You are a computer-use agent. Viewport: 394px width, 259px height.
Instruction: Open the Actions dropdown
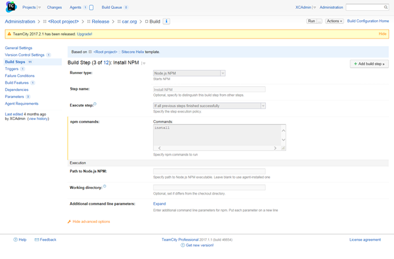(334, 21)
